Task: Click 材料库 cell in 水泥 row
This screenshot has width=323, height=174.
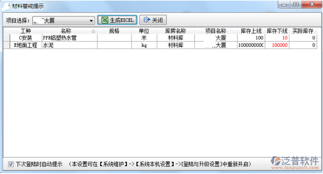Action: pyautogui.click(x=176, y=45)
